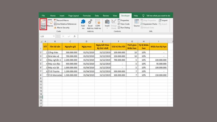Click the 'Nguyên giá' header cell
Image resolution: width=217 pixels, height=122 pixels.
pyautogui.click(x=70, y=46)
